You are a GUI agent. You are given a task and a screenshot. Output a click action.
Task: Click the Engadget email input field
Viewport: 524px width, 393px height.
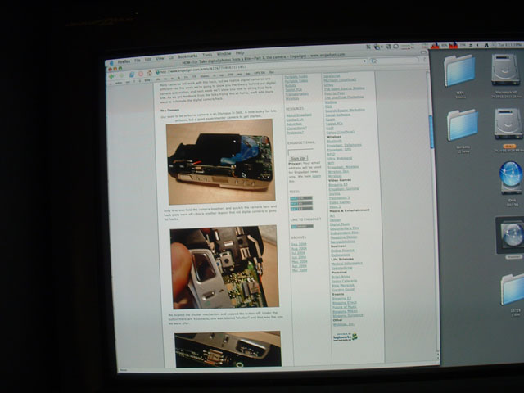coord(300,151)
